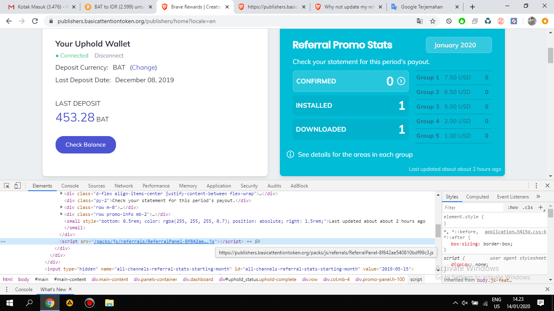Open the red record app on taskbar
554x311 pixels.
tap(90, 302)
